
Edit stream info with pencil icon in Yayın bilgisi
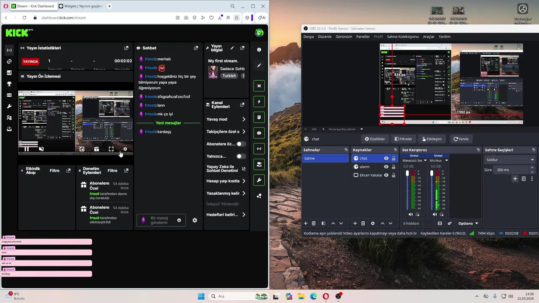coord(232,48)
